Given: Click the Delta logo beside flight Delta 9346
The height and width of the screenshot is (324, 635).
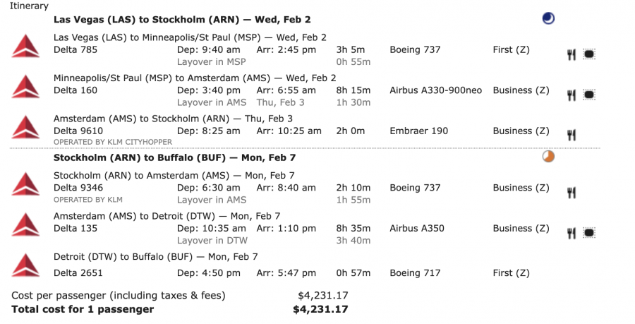Looking at the screenshot, I should pyautogui.click(x=25, y=184).
